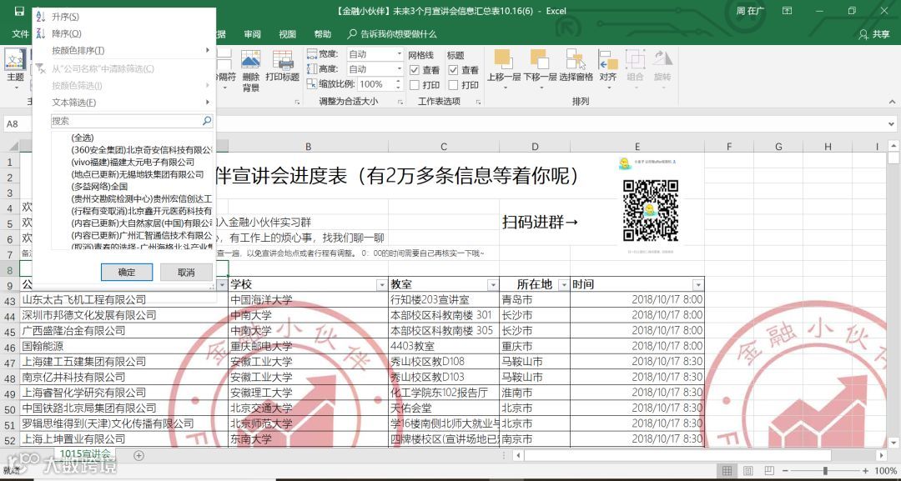
Task: Click the 降序 descending sort Z-A icon
Action: click(x=40, y=33)
